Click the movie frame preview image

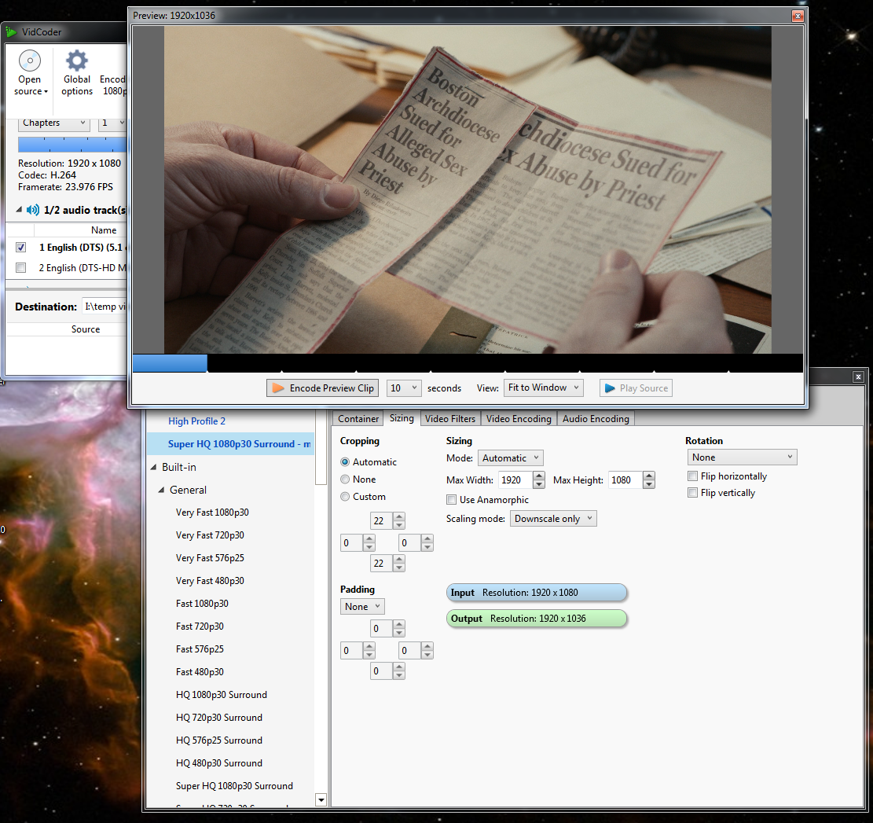468,189
